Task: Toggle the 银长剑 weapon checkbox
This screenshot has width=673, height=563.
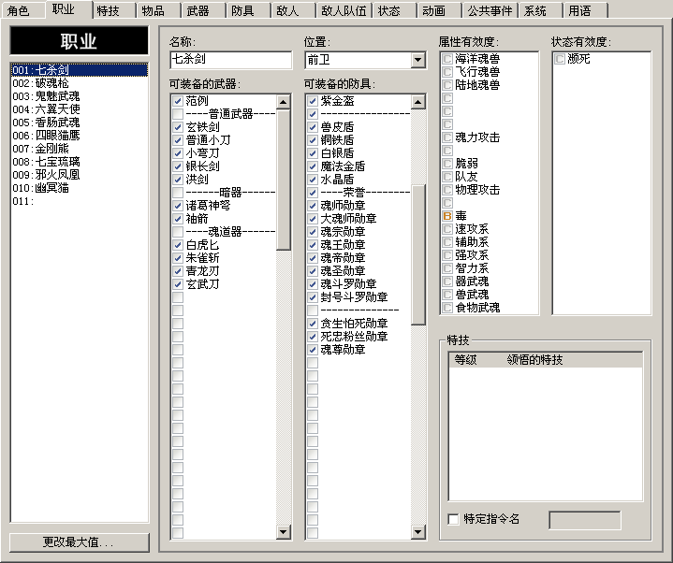Action: coord(178,166)
